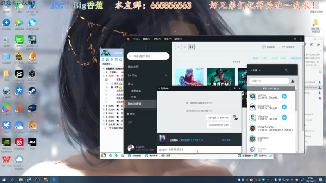
Task: Select Ayuzheny in the friends list
Action: click(x=271, y=139)
